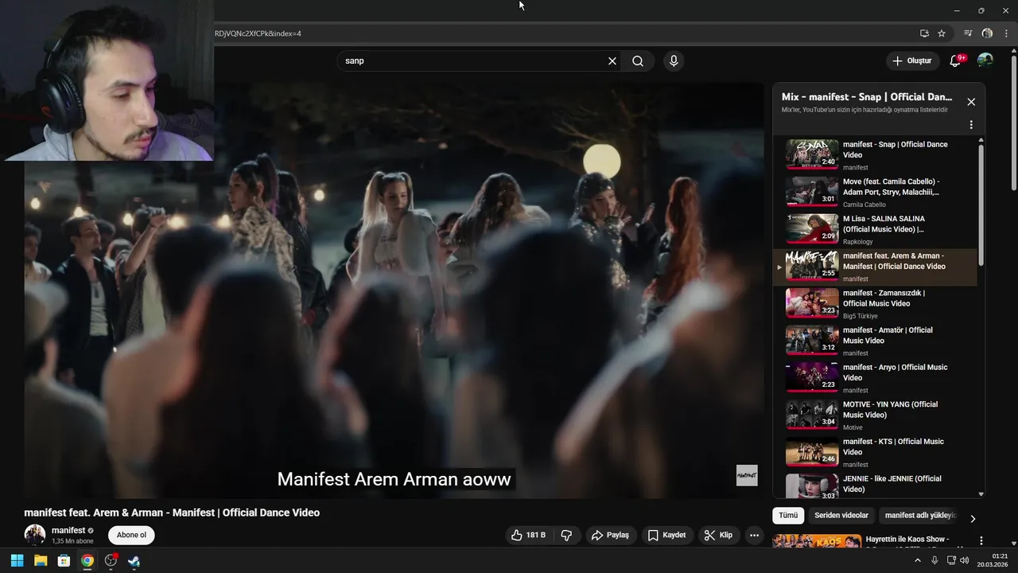Play JENNIE - like JENNIE video
Image resolution: width=1018 pixels, height=573 pixels.
[874, 485]
